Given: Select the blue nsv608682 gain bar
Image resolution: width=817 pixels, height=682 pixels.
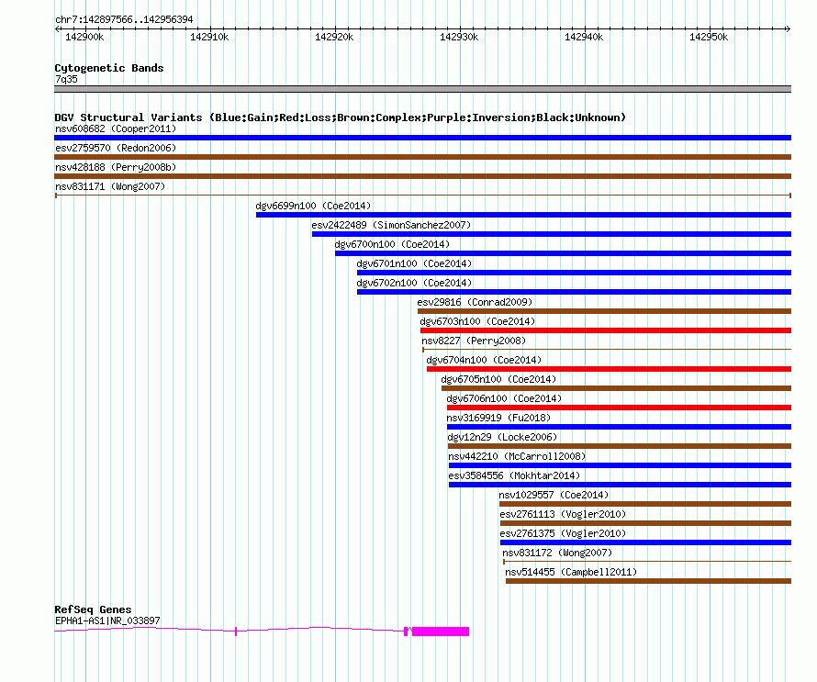Looking at the screenshot, I should [422, 138].
